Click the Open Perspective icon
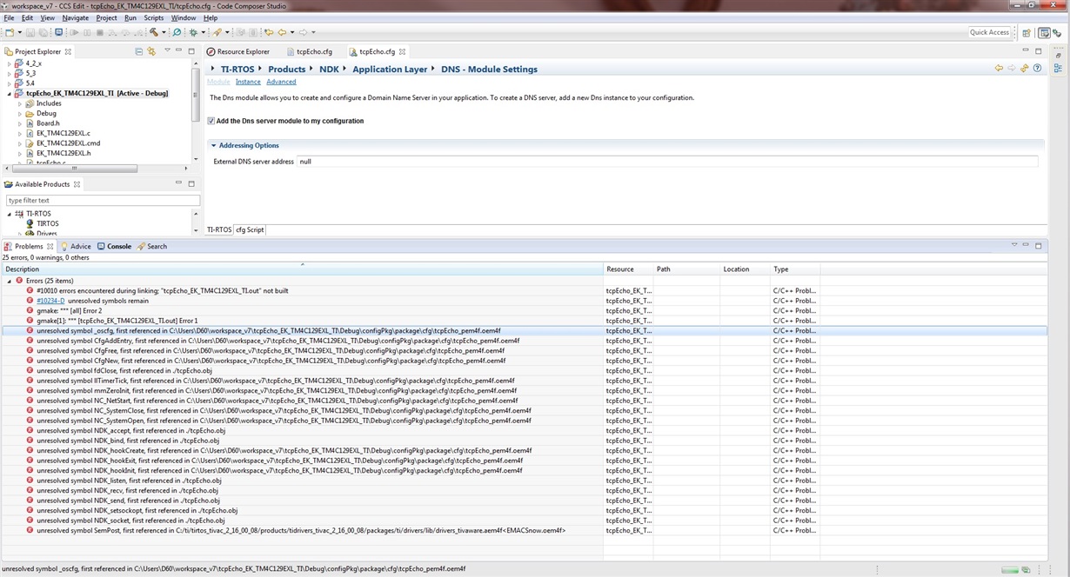 (1027, 33)
